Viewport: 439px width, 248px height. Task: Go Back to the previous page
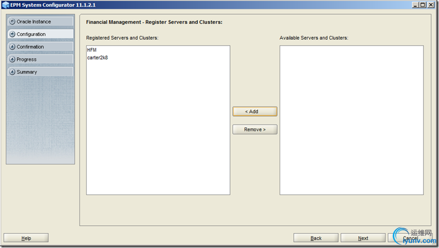[x=316, y=238]
